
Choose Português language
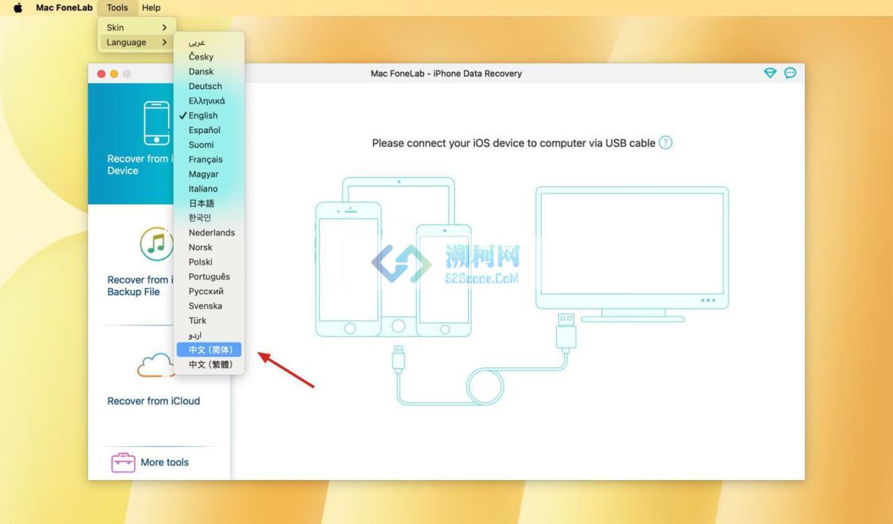point(209,276)
